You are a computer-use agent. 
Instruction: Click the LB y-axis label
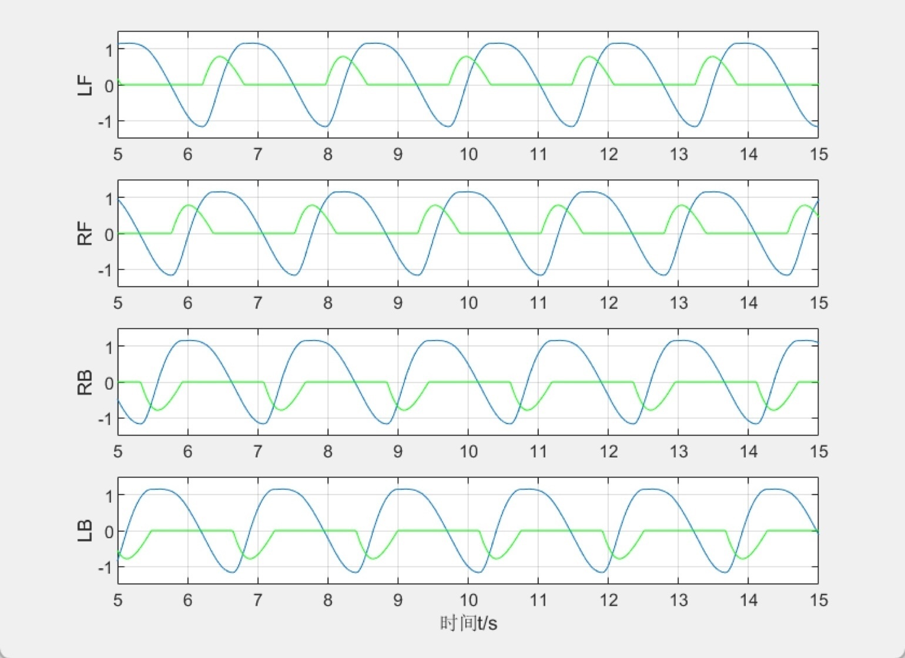(x=85, y=531)
